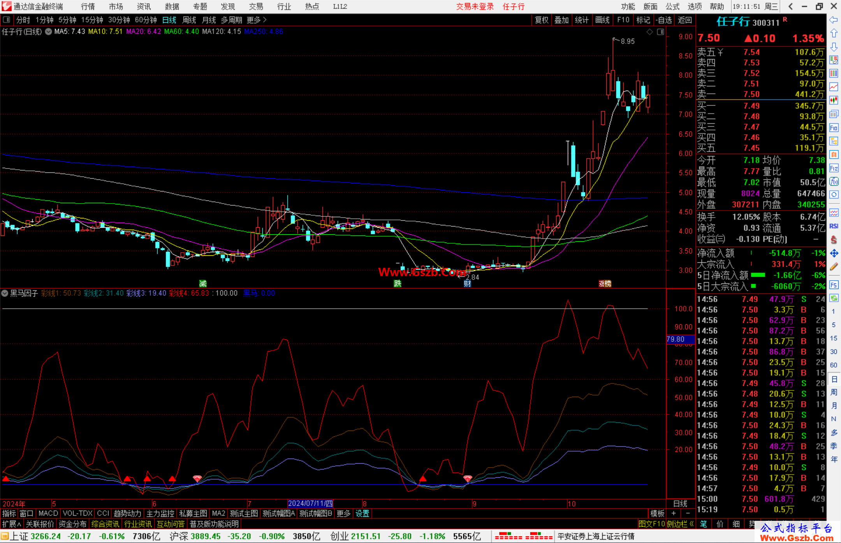Screen dimensions: 841x543
Task: Open the formula f(x) icon in sidebar
Action: (834, 181)
